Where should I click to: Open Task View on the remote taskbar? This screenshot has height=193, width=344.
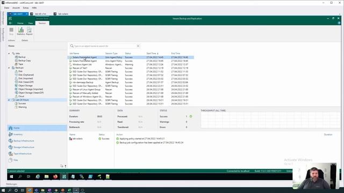point(28,176)
